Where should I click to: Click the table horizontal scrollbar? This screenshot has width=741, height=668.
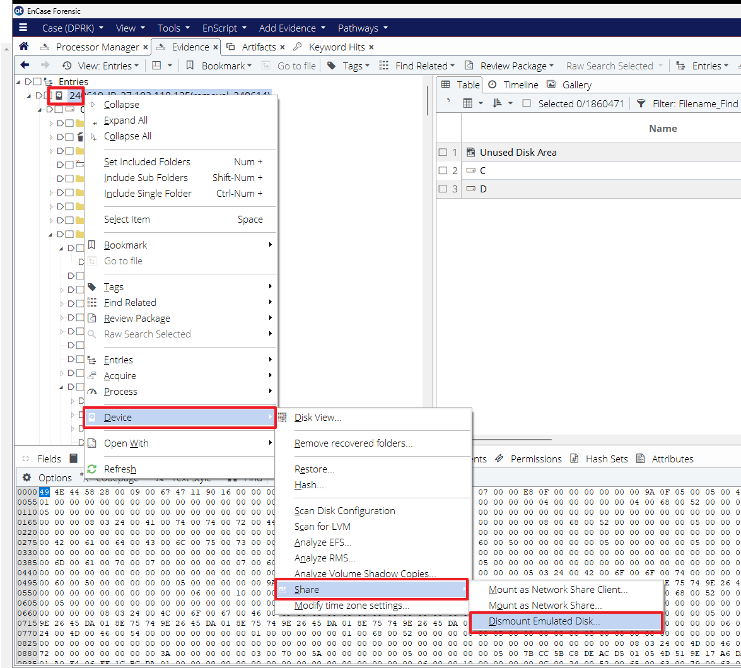click(512, 439)
